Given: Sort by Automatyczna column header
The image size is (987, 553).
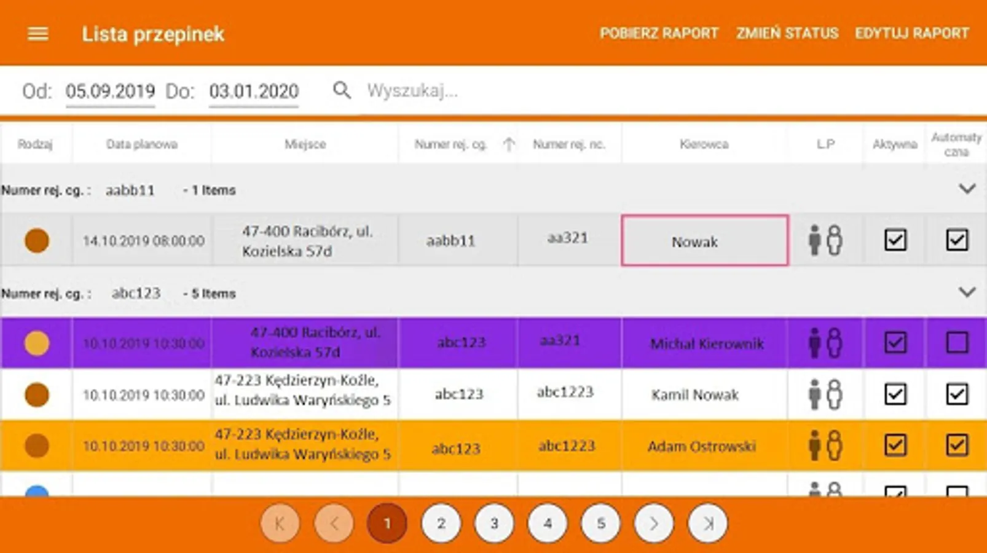Looking at the screenshot, I should 956,144.
